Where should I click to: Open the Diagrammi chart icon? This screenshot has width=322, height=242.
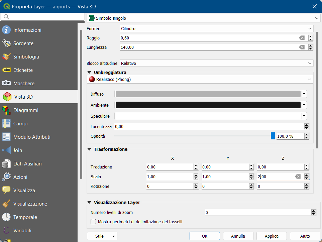pos(6,110)
